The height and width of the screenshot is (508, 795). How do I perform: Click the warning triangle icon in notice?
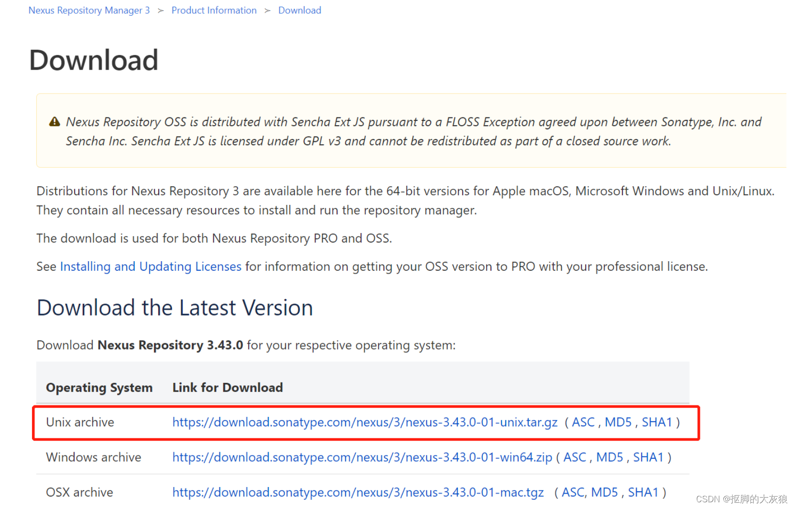[54, 122]
